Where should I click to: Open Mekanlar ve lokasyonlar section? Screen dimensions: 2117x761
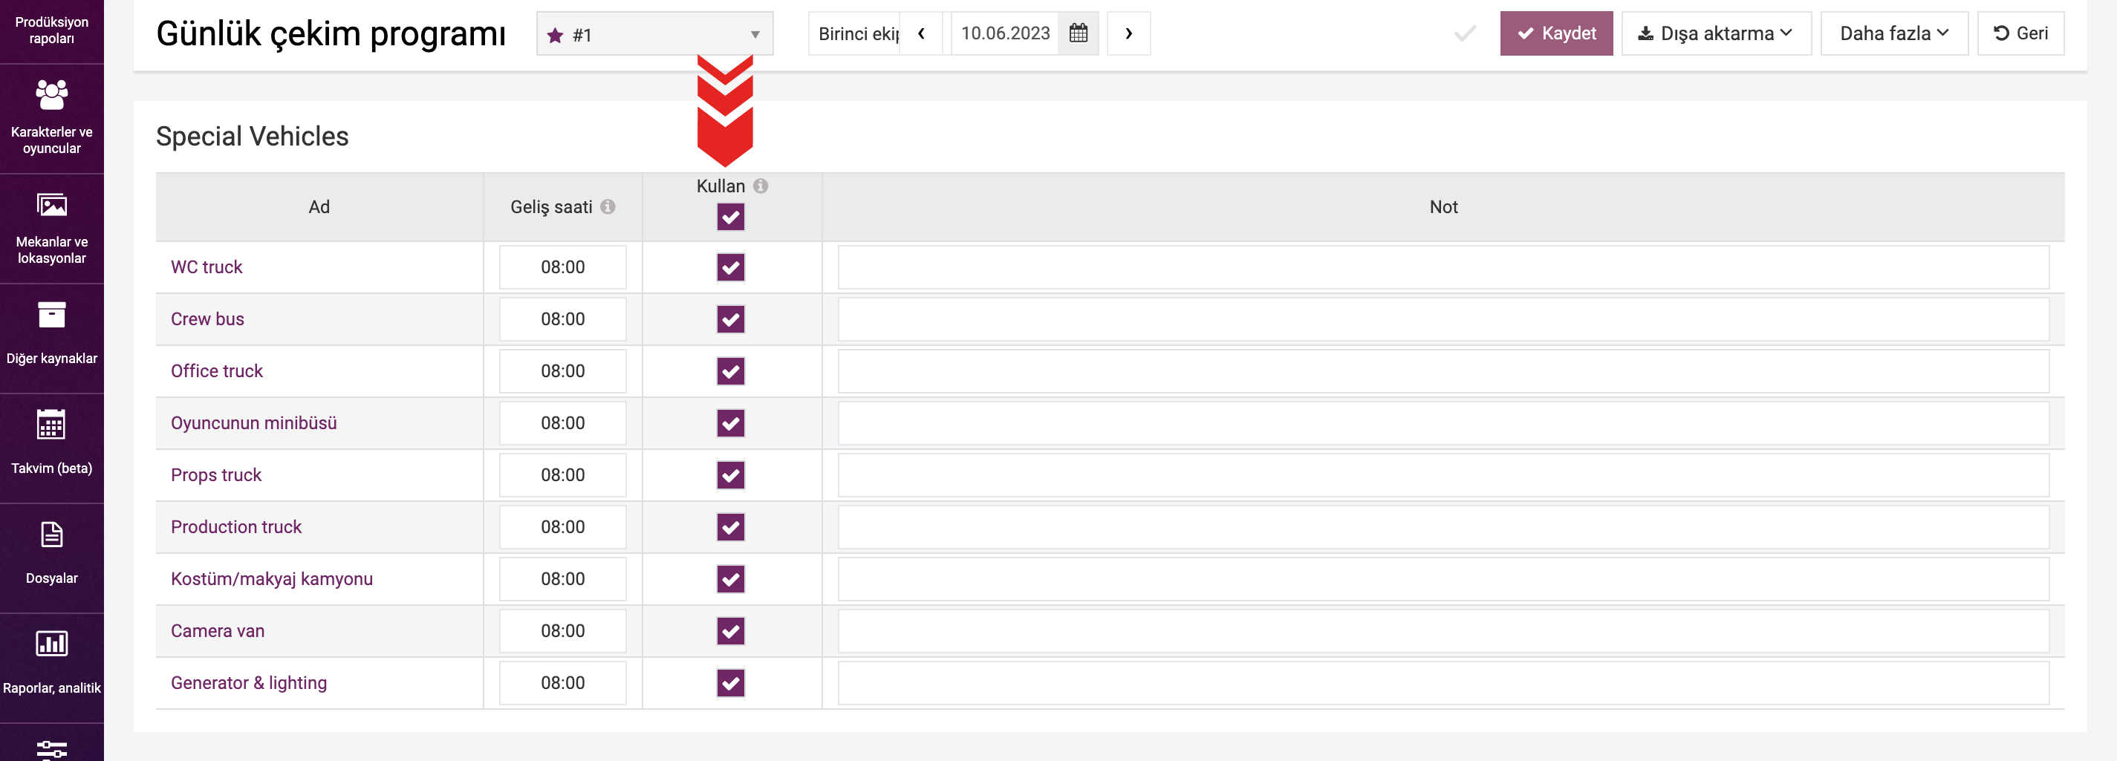coord(52,229)
